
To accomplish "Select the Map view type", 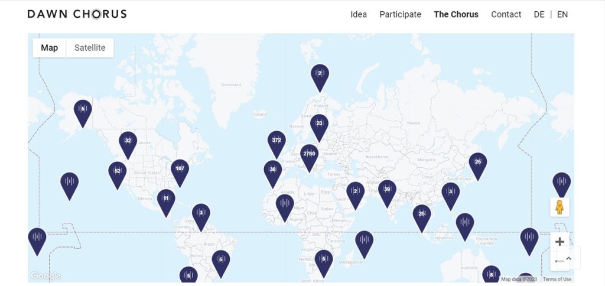I will point(50,48).
